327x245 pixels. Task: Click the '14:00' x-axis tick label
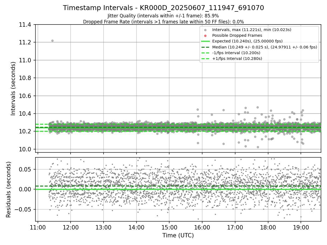click(x=136, y=227)
